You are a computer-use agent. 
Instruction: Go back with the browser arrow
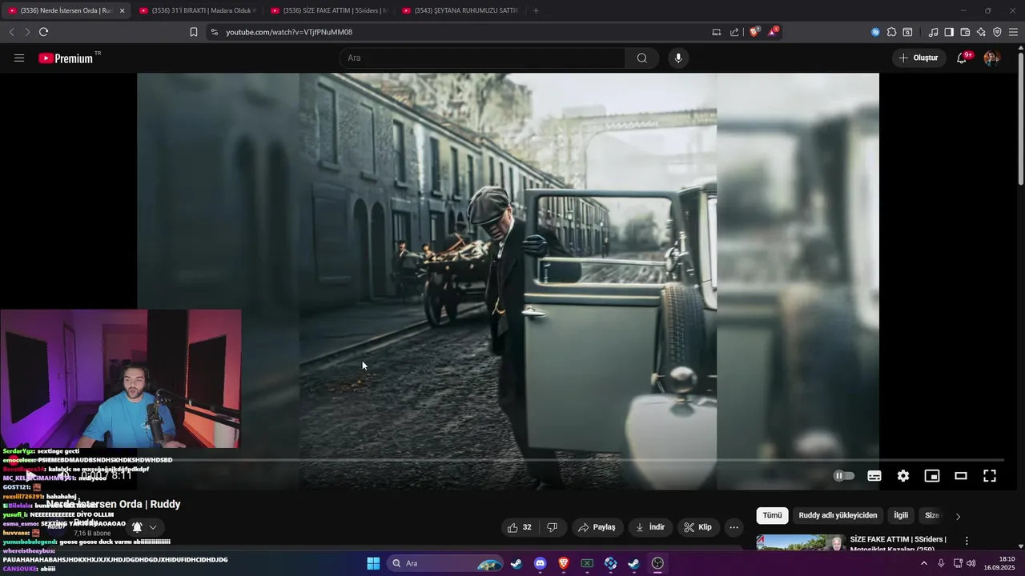pyautogui.click(x=11, y=32)
